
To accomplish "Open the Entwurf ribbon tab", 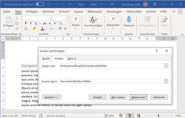I will pos(64,12).
